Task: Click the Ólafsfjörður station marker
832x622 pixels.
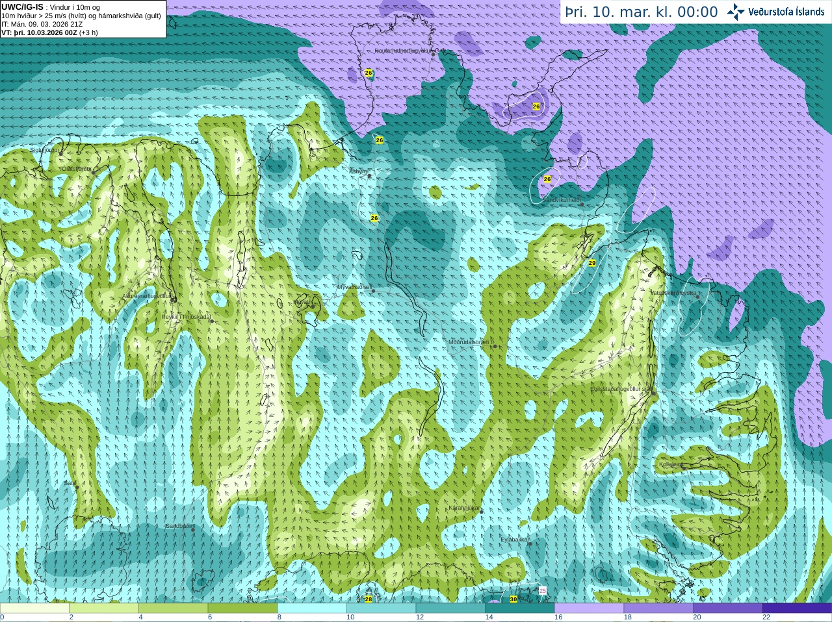Action: click(94, 173)
